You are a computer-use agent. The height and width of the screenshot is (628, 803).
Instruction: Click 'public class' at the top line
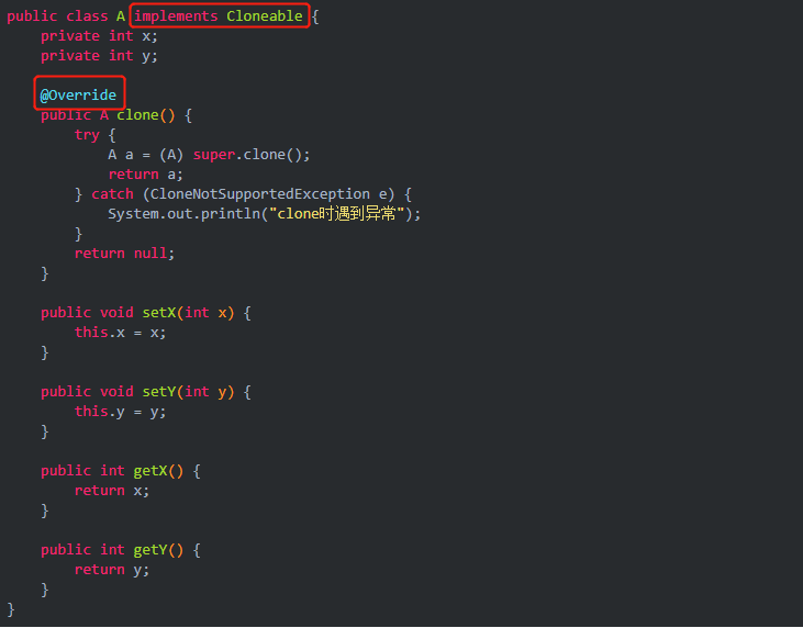57,16
